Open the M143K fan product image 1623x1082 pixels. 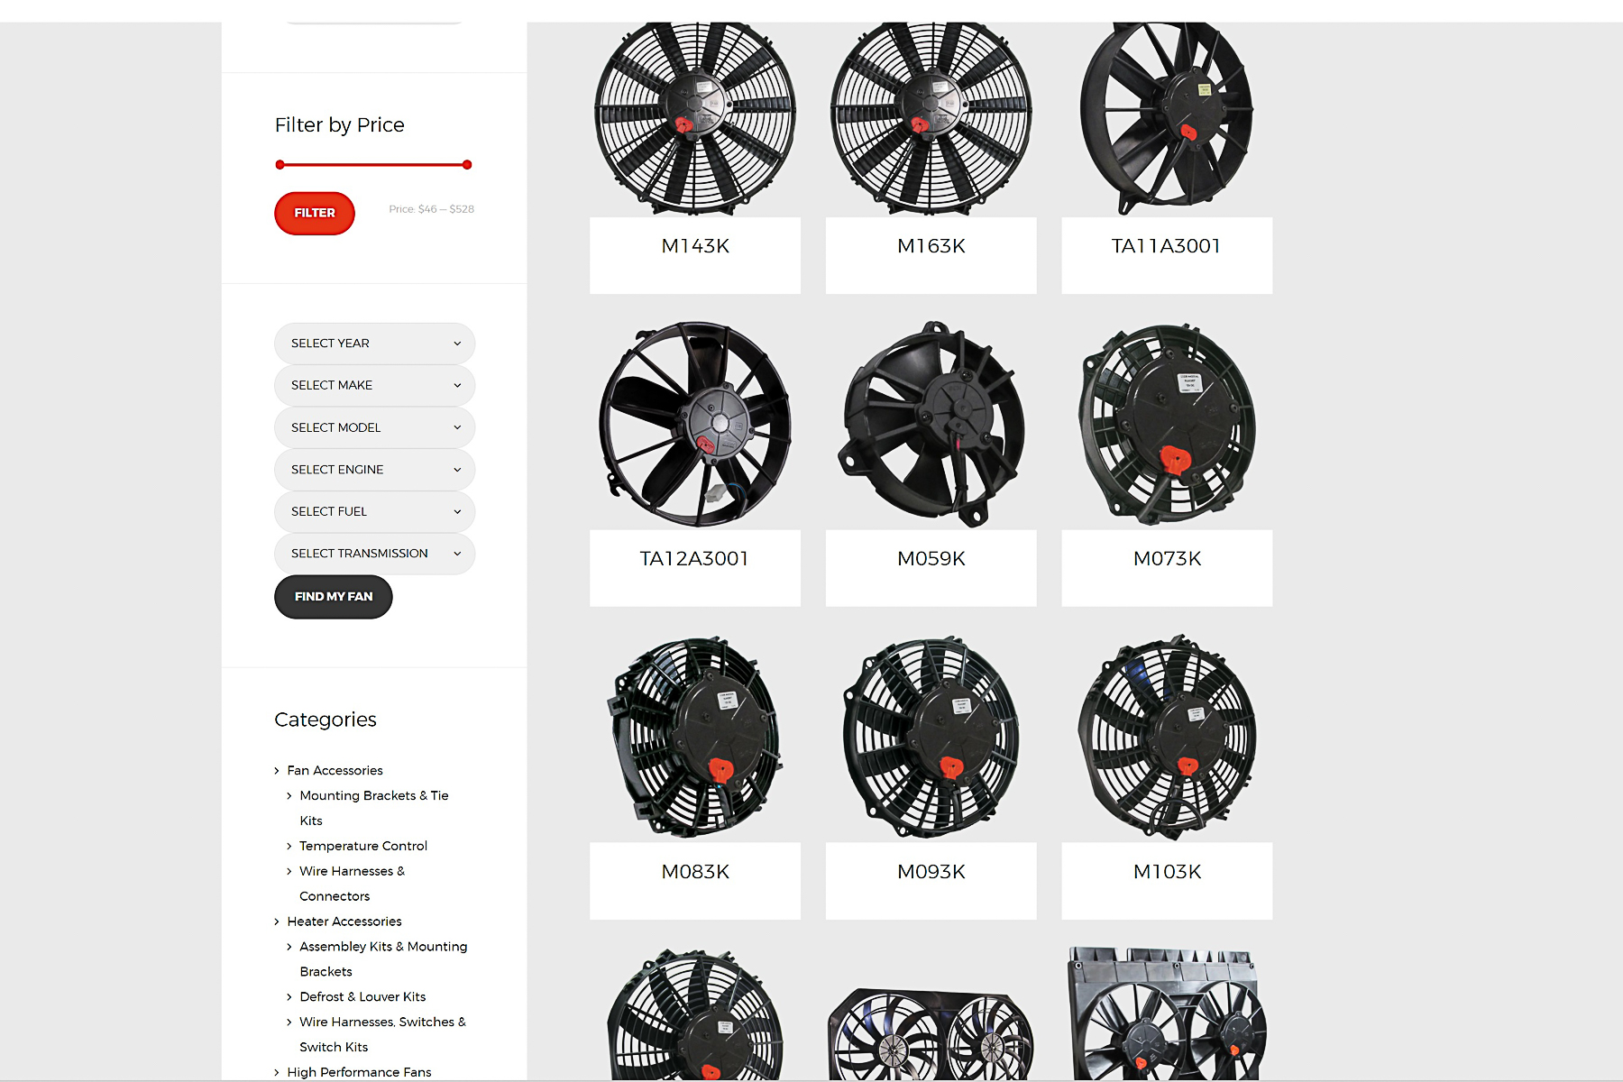(695, 119)
